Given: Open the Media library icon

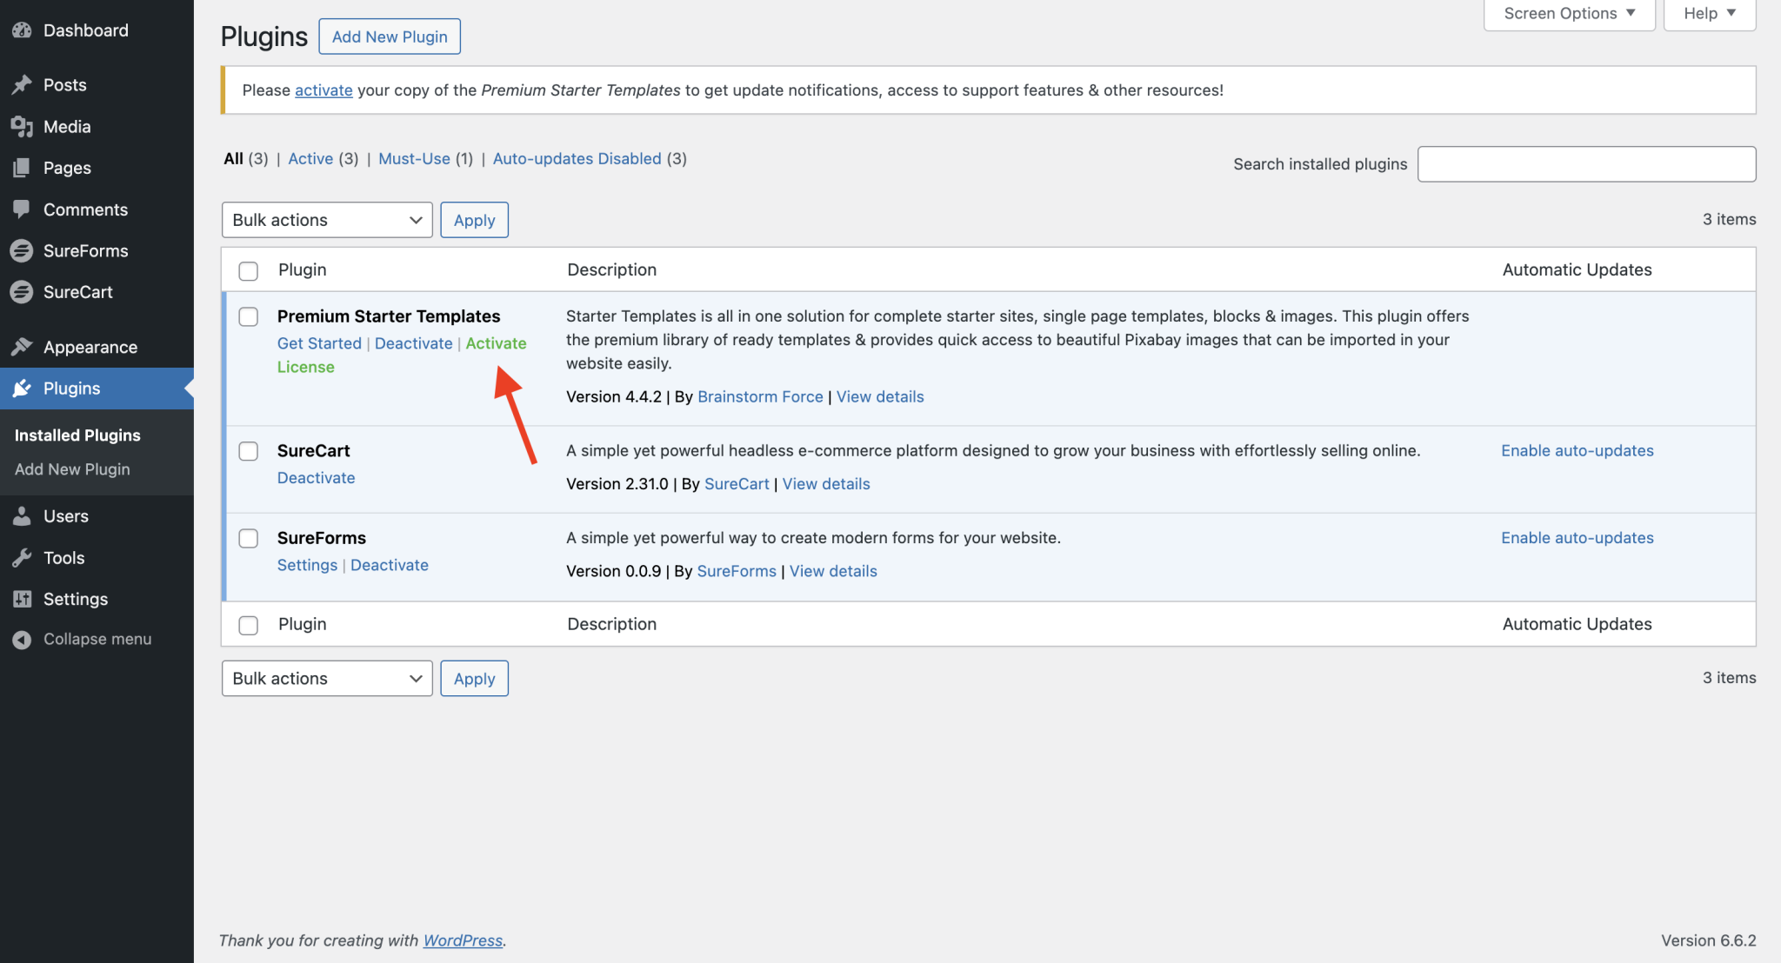Looking at the screenshot, I should (x=23, y=126).
